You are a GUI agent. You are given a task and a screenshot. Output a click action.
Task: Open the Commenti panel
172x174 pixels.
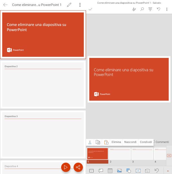pos(162,142)
